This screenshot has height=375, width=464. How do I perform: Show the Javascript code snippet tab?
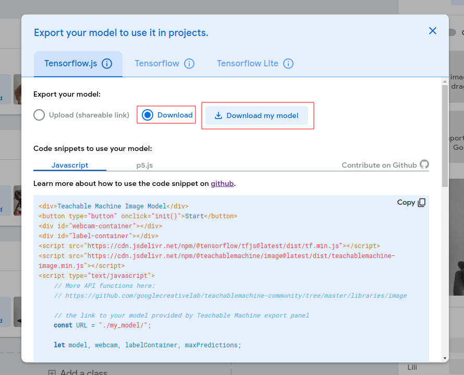(x=70, y=165)
